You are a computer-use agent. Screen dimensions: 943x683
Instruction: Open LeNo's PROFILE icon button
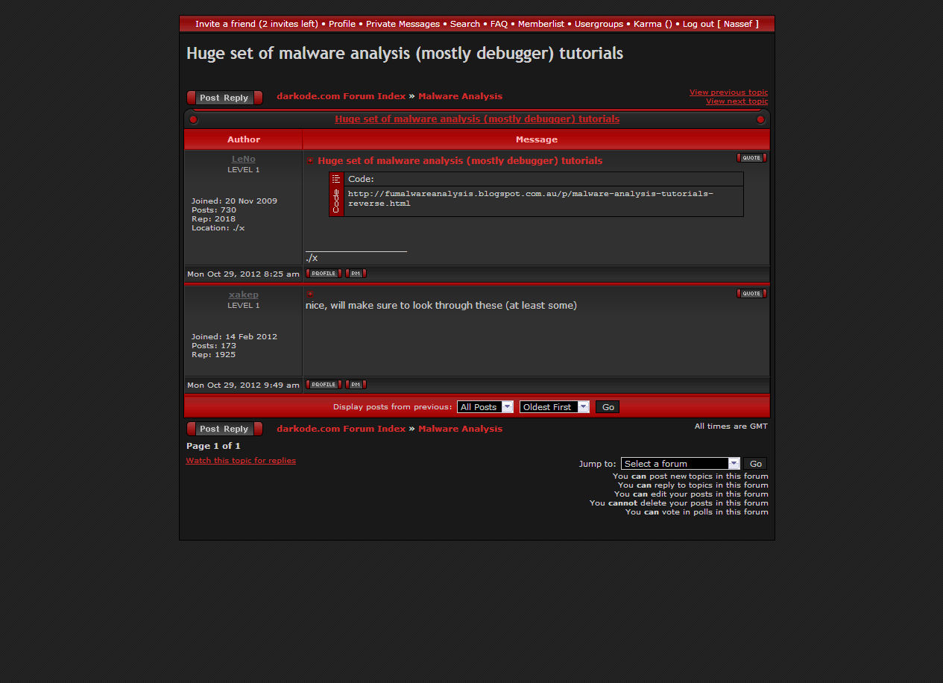[324, 274]
